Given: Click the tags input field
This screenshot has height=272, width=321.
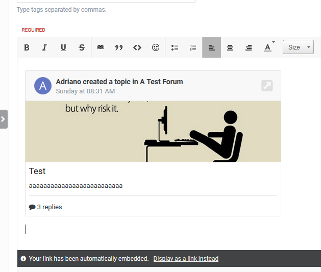Looking at the screenshot, I should 106,1.
